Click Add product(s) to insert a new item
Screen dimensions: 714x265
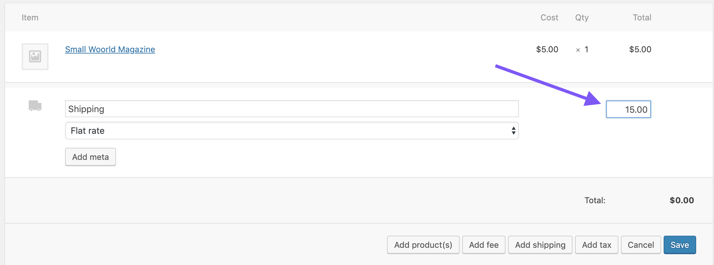pyautogui.click(x=423, y=245)
